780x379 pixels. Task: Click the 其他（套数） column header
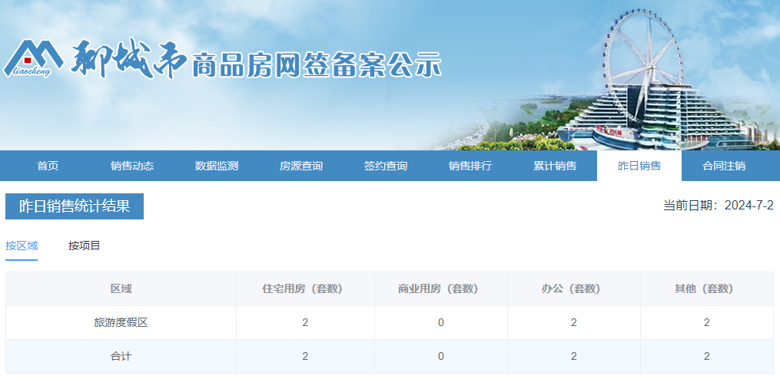click(x=707, y=289)
